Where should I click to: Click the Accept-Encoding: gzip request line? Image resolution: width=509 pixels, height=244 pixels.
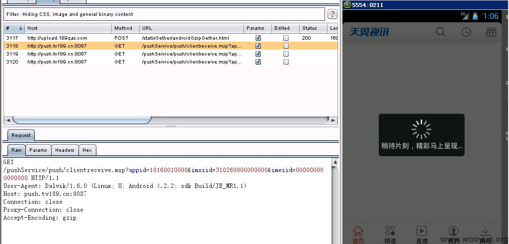[40, 218]
